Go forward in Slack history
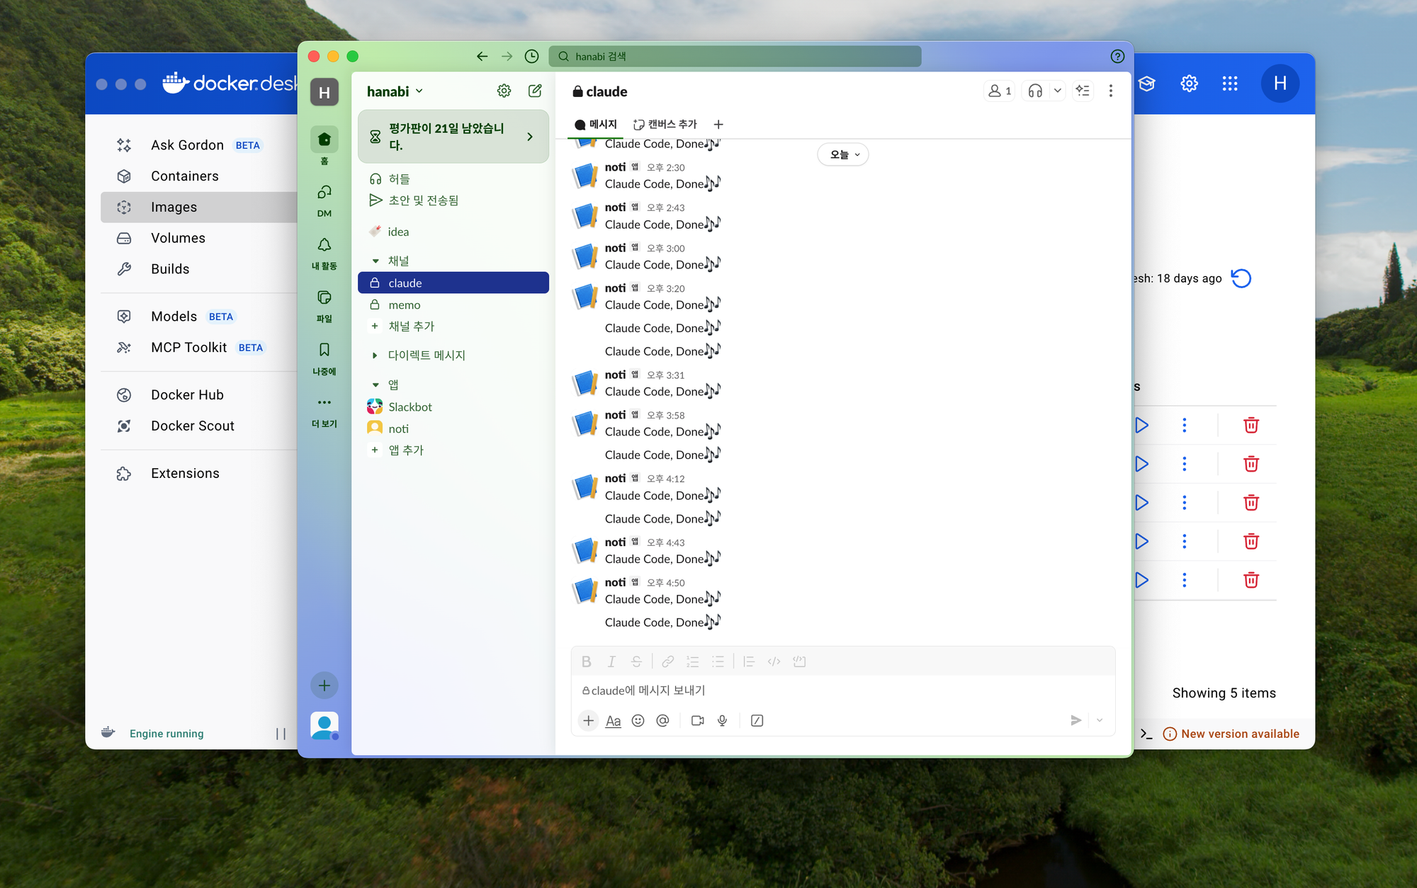 pos(507,56)
